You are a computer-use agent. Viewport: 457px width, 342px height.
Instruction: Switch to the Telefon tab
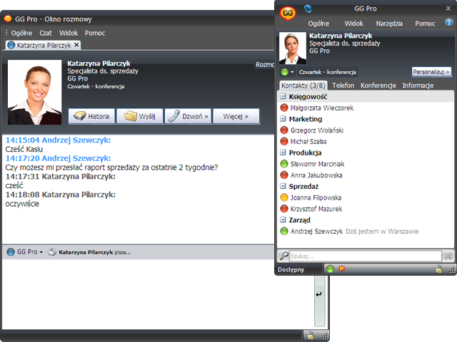click(343, 85)
